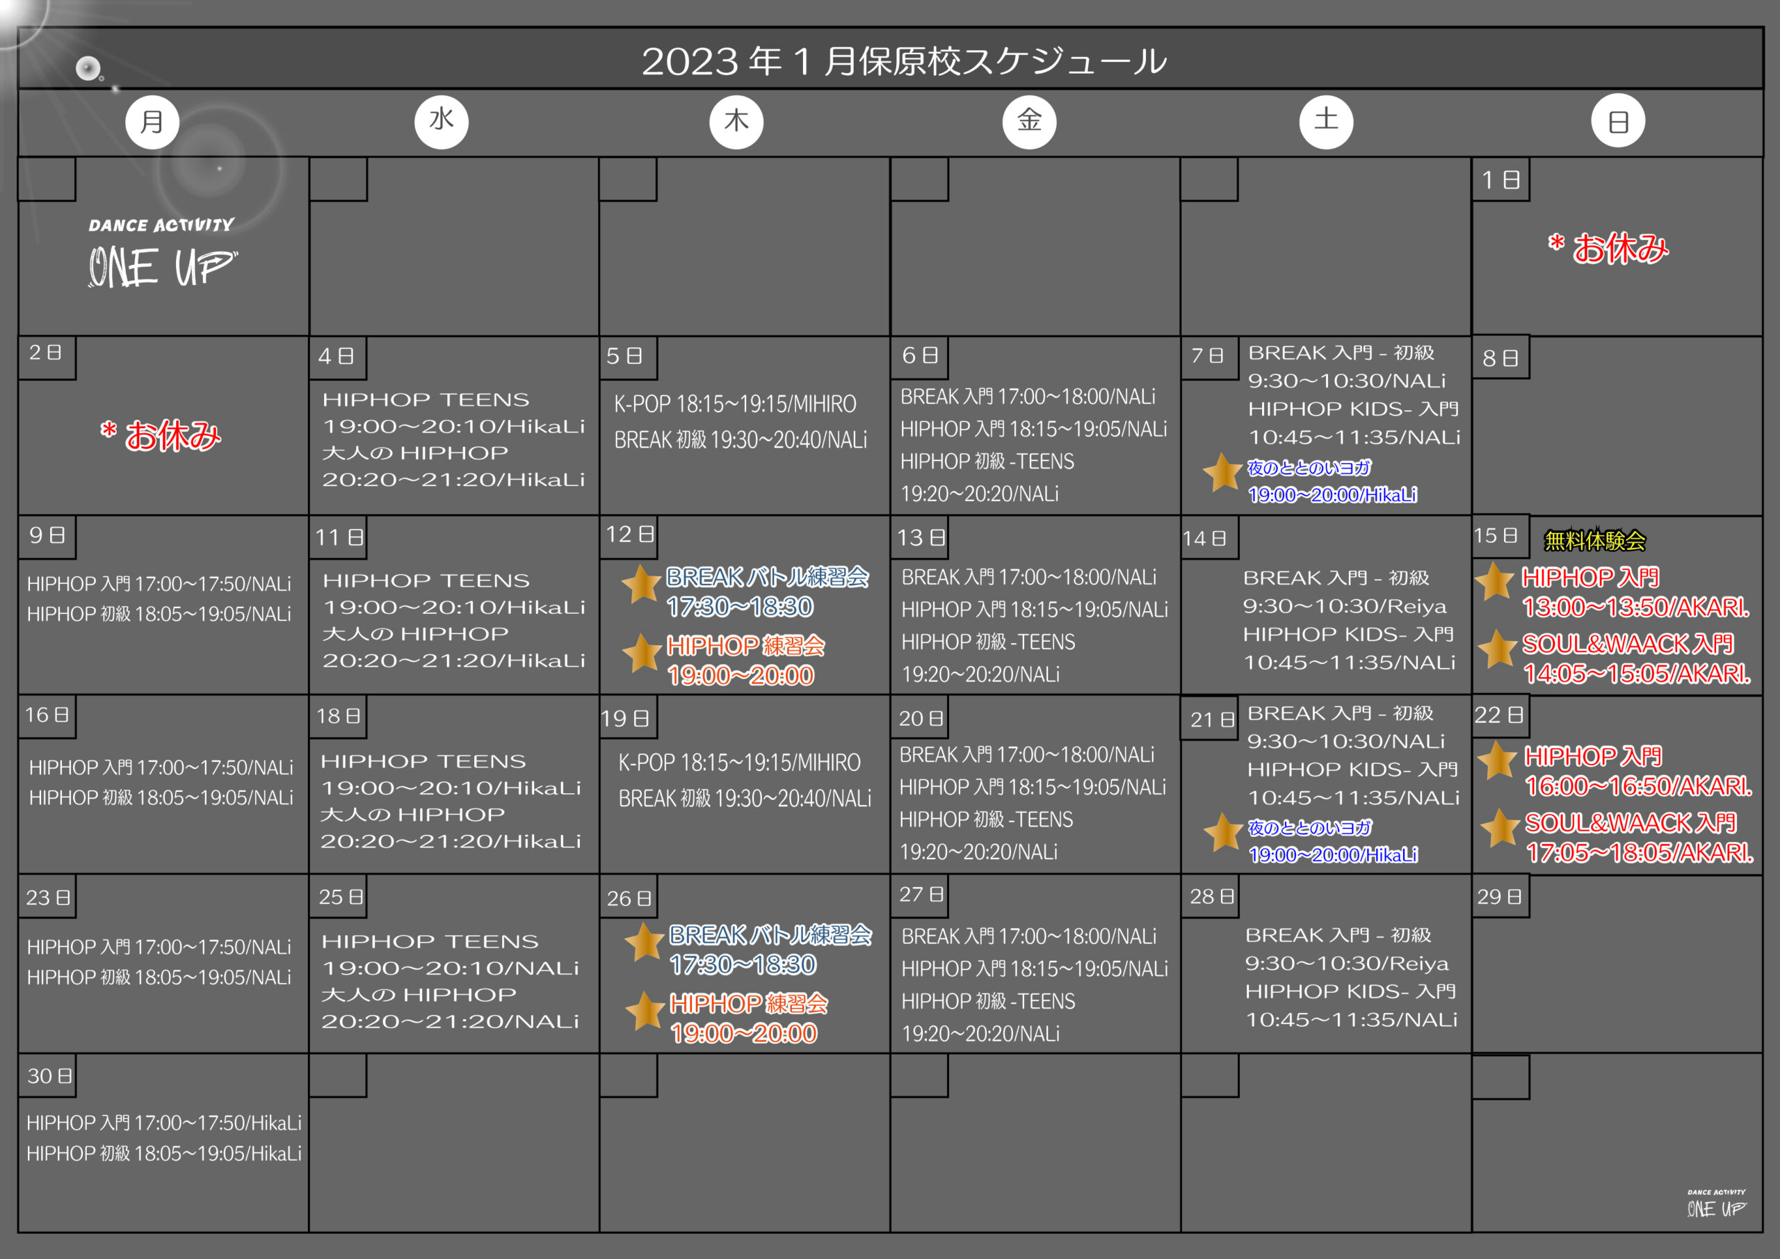This screenshot has height=1259, width=1780.
Task: Click gold star beside 15日 HIPHOP 入門
Action: pyautogui.click(x=1494, y=580)
